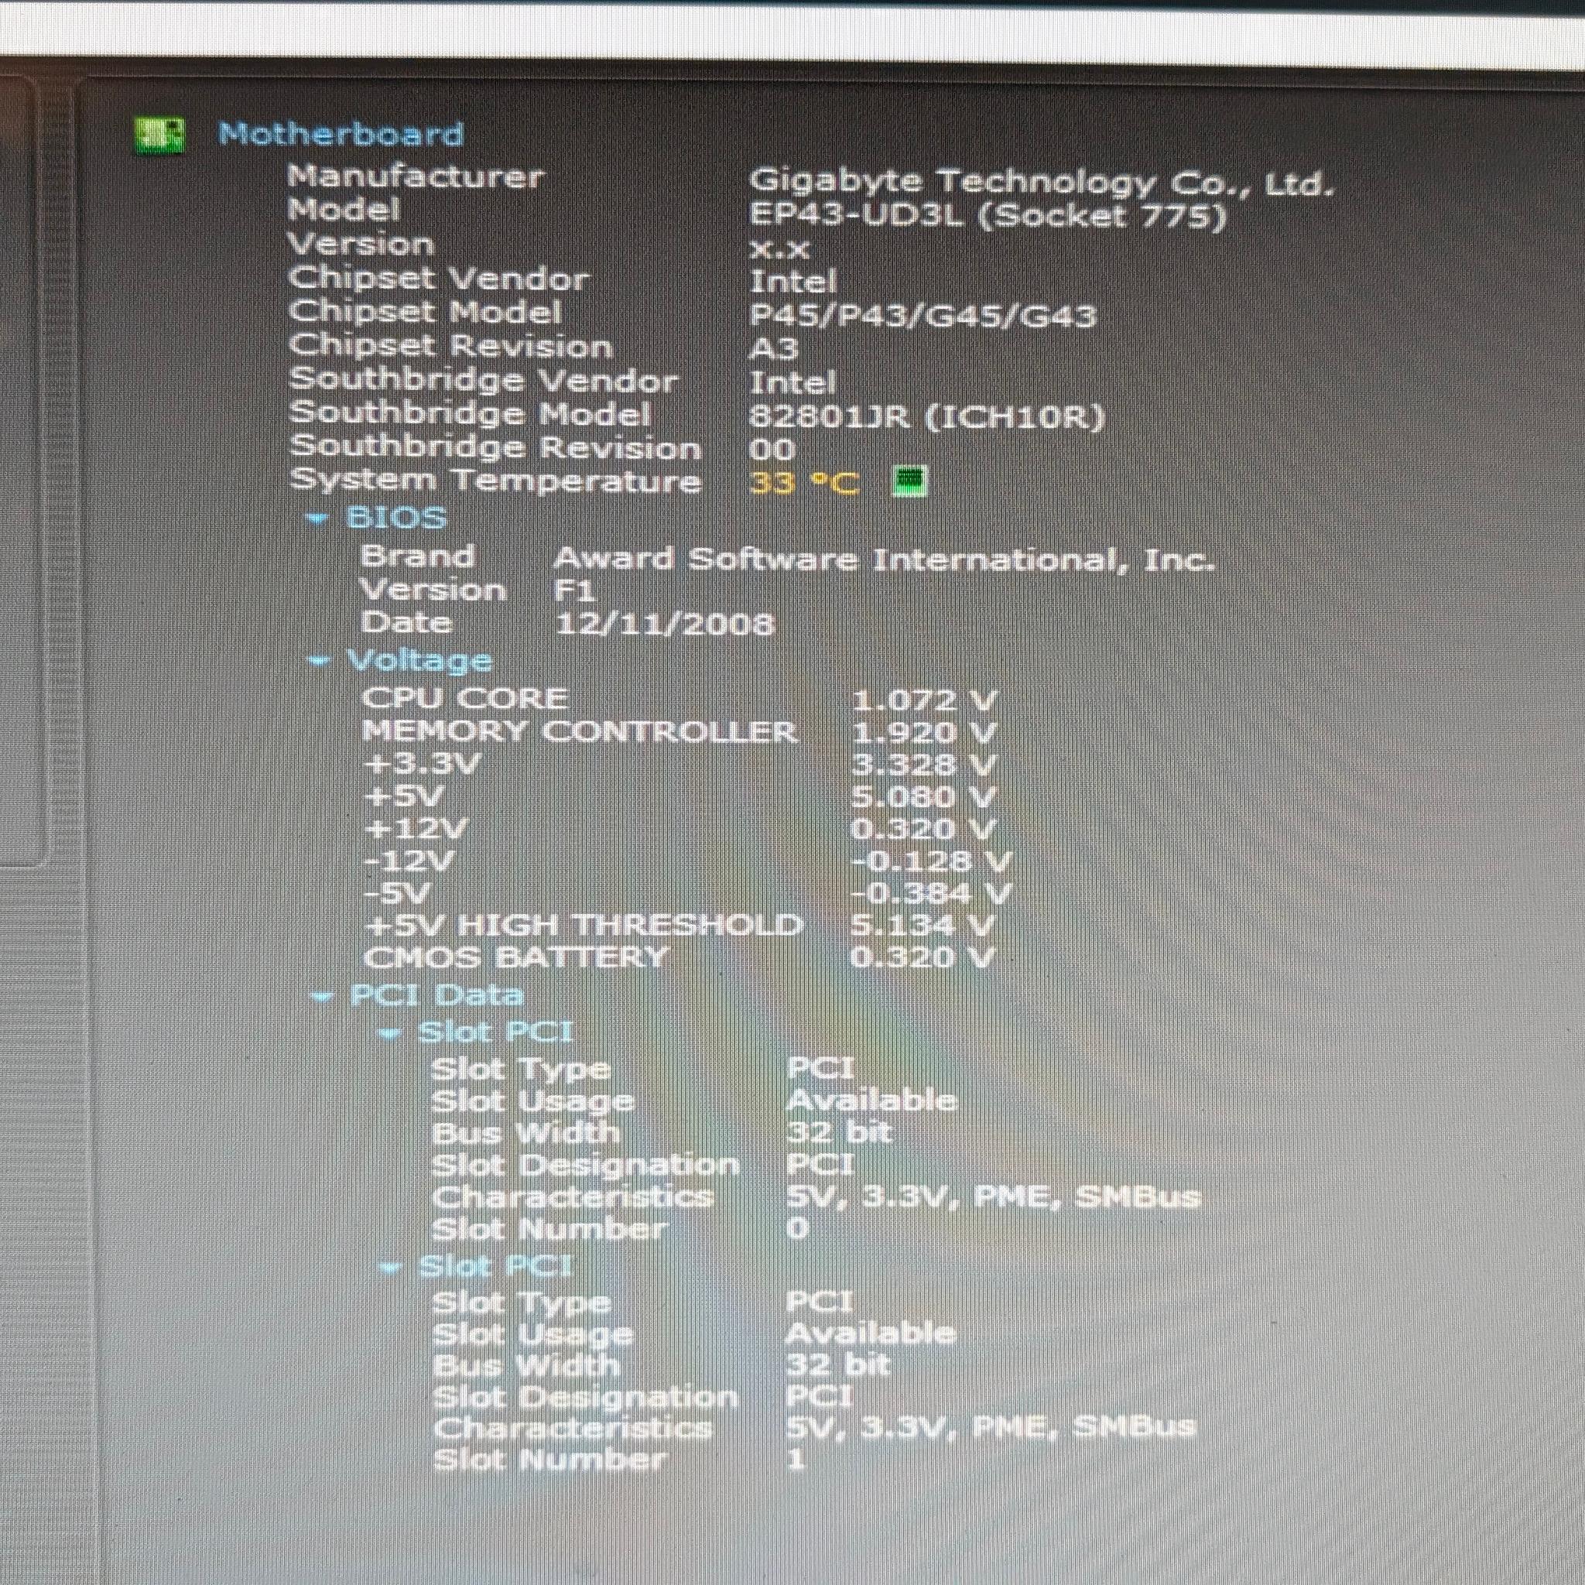The image size is (1585, 1585).
Task: Click the 33 °C temperature value
Action: (x=803, y=482)
